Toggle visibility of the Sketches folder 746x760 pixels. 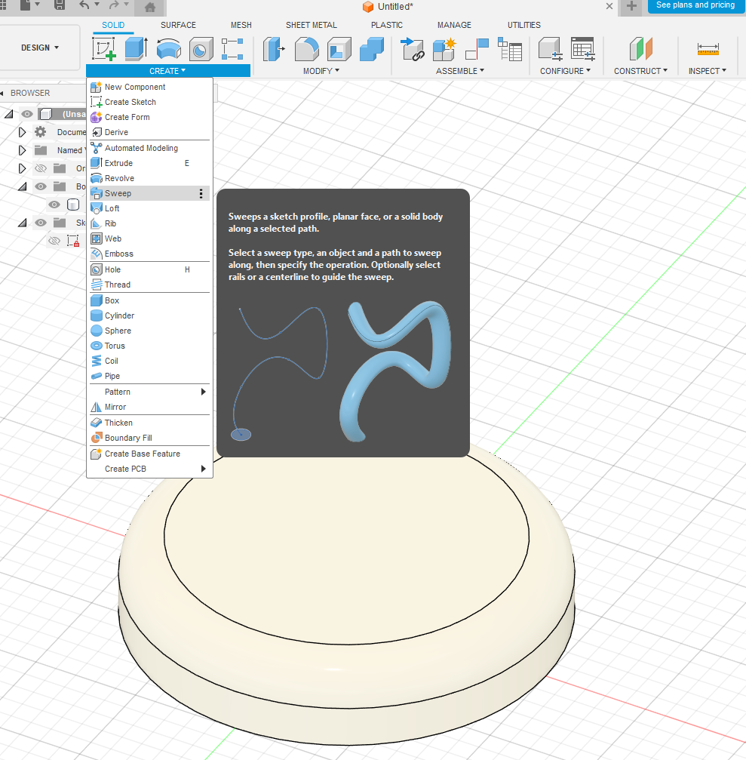(x=41, y=223)
